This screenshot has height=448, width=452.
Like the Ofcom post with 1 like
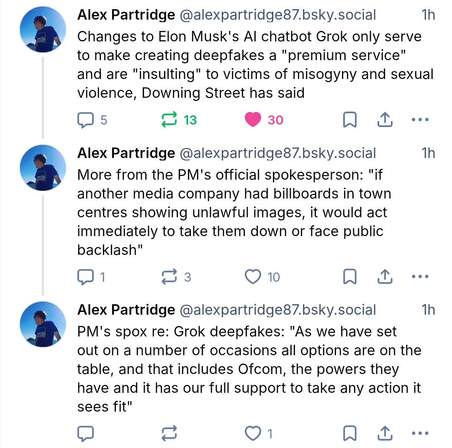tap(253, 434)
